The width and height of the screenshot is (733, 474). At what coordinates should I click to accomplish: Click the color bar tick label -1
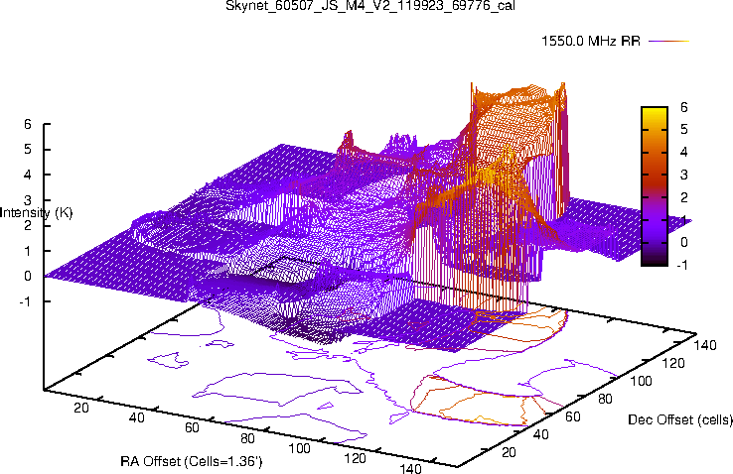point(682,265)
